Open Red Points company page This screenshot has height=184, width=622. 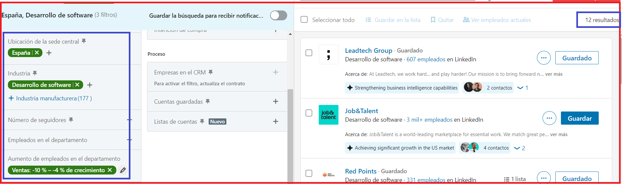[x=361, y=171]
